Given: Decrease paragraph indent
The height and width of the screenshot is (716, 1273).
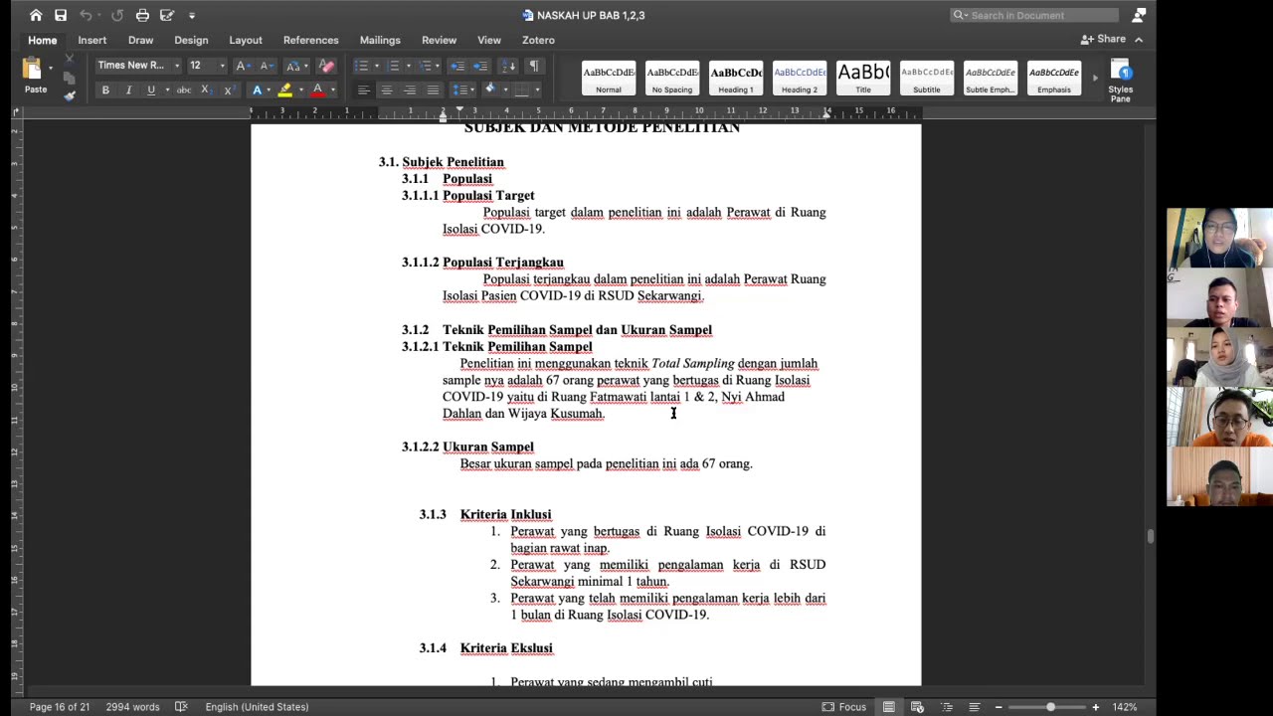Looking at the screenshot, I should 457,66.
